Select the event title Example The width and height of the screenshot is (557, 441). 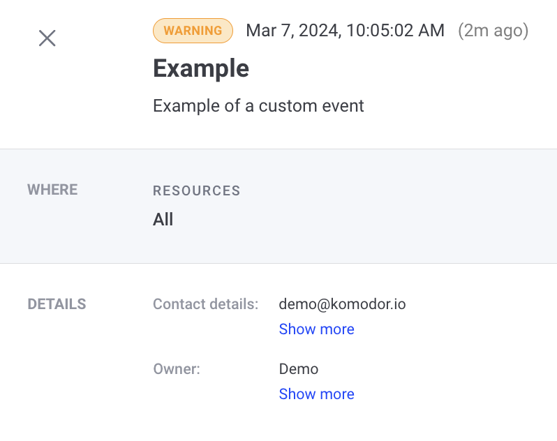point(201,68)
